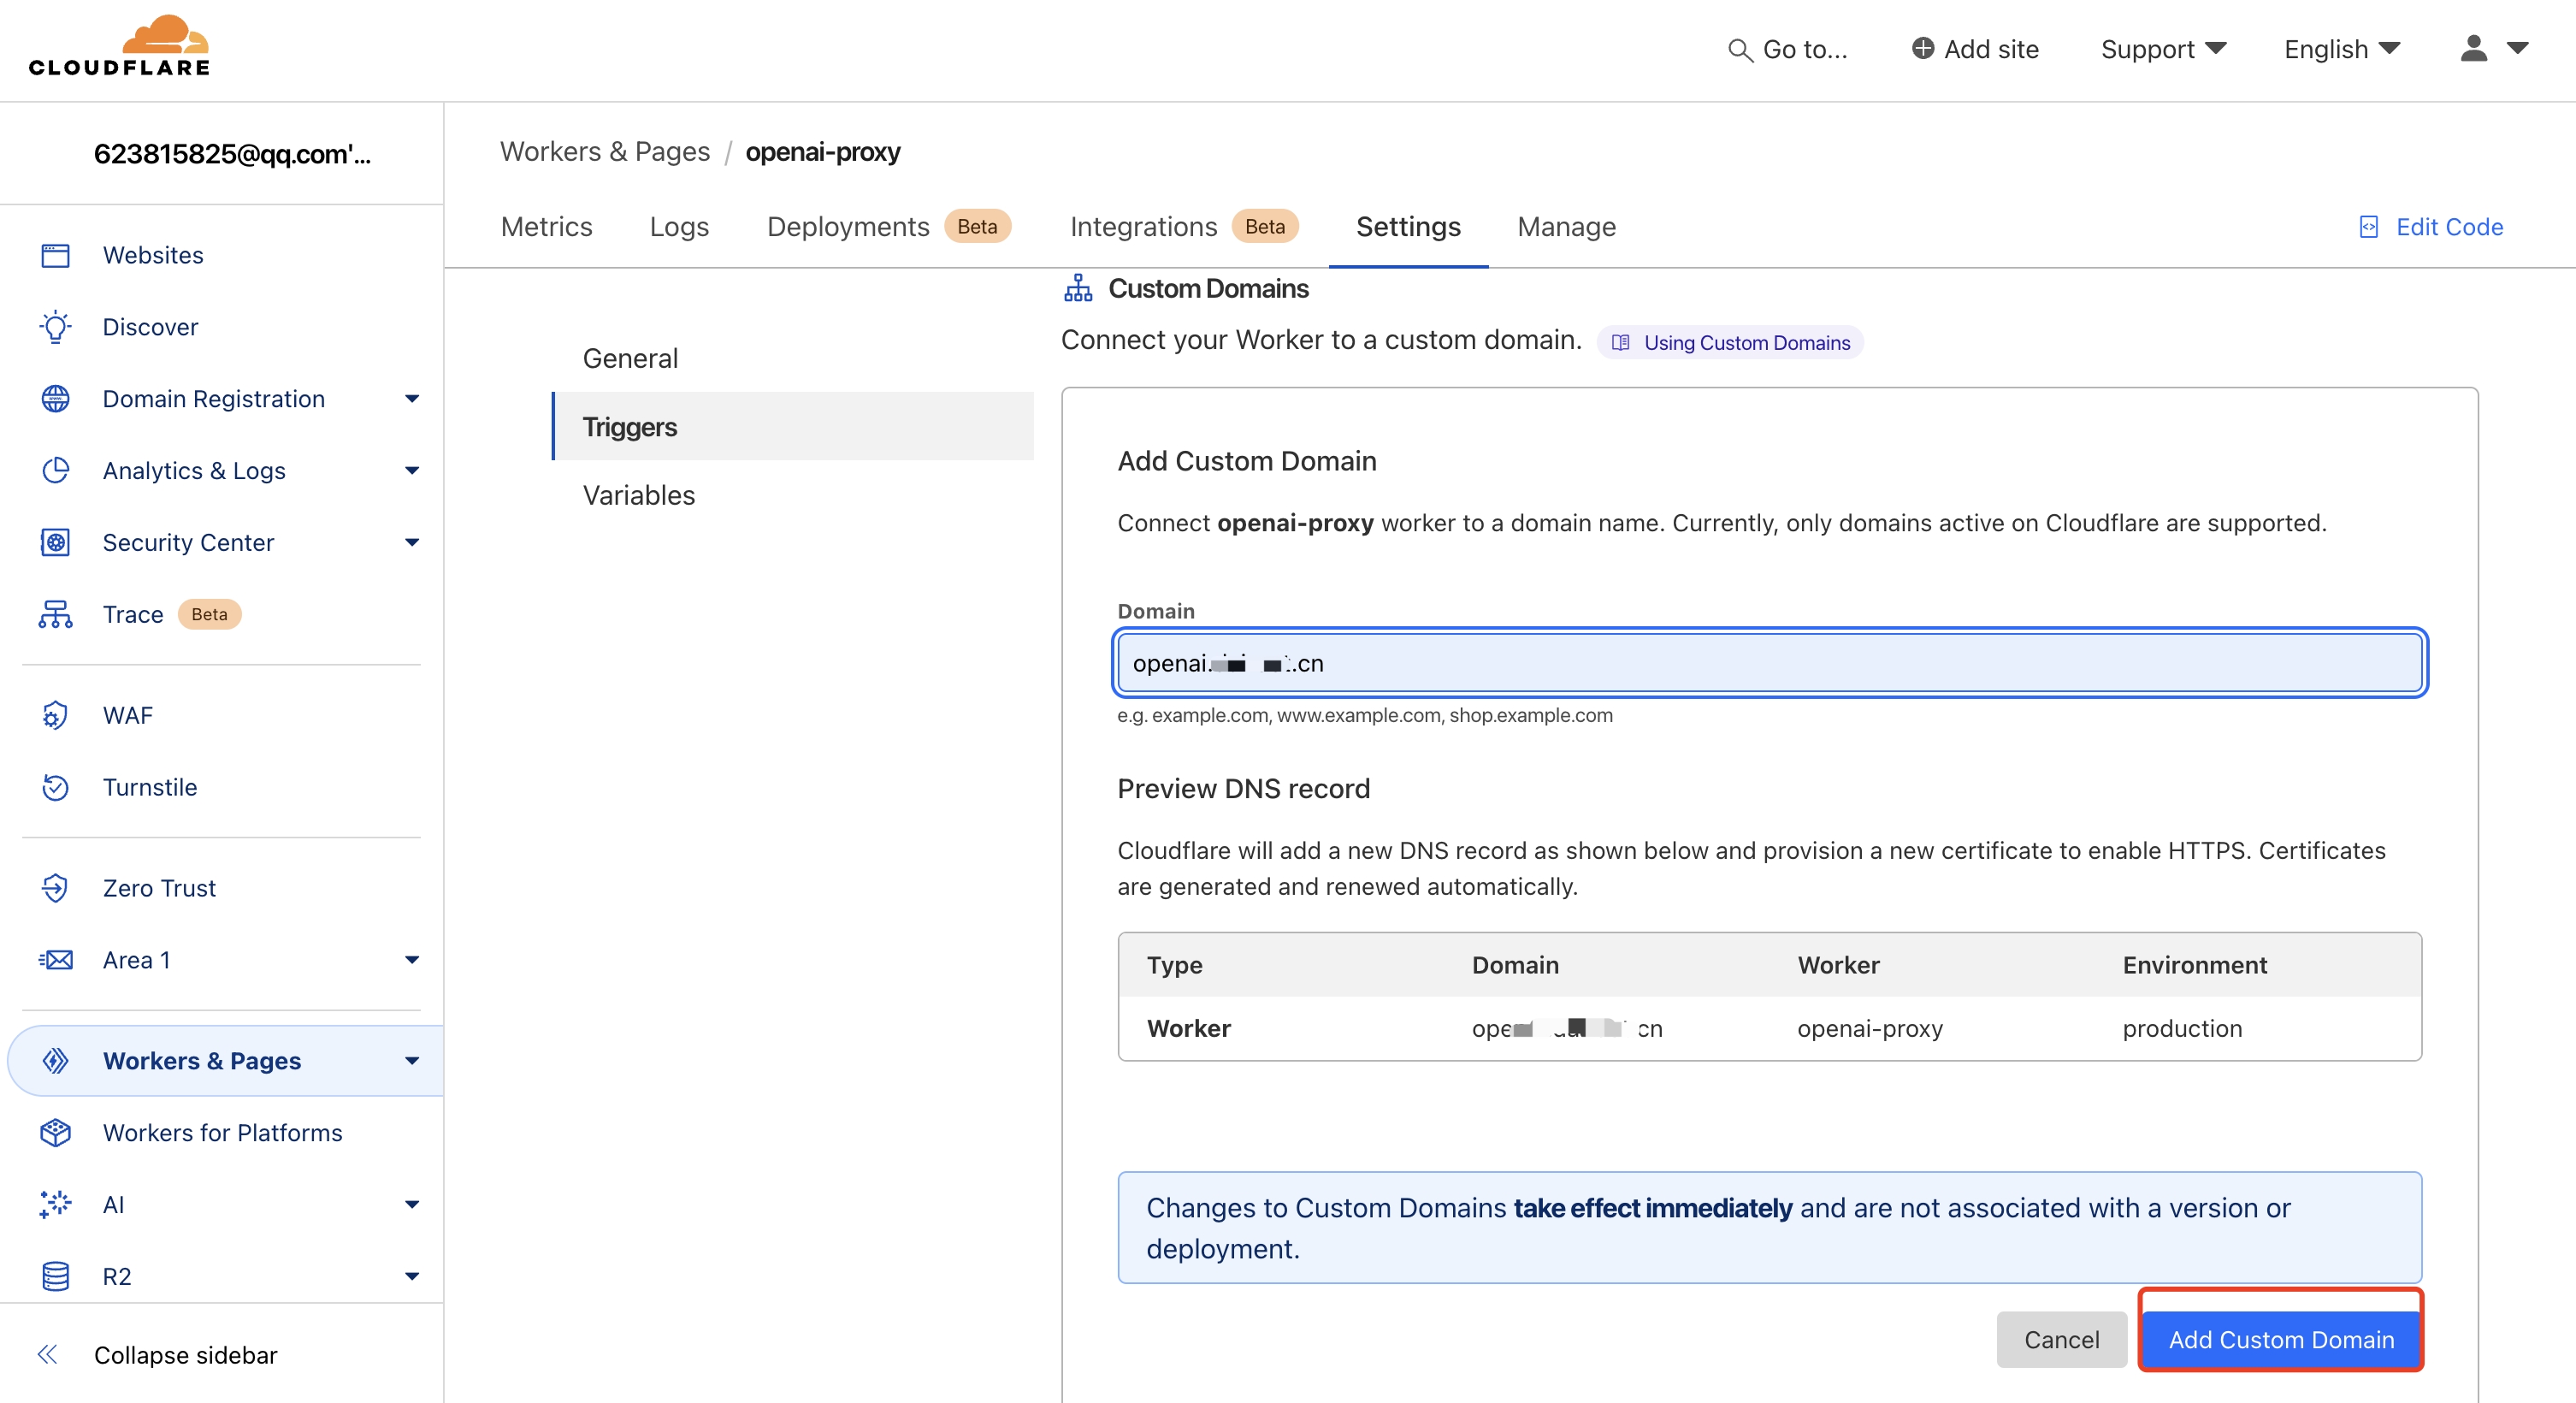Open Zero Trust in sidebar
This screenshot has width=2576, height=1403.
[x=159, y=888]
